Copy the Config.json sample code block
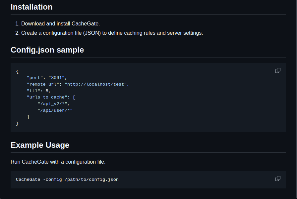The image size is (297, 199). [x=278, y=70]
